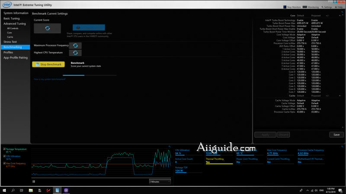
Task: Click the purple app icon on taskbar
Action: click(66, 190)
